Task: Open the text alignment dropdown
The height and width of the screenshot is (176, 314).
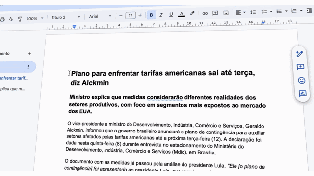Action: (x=240, y=12)
